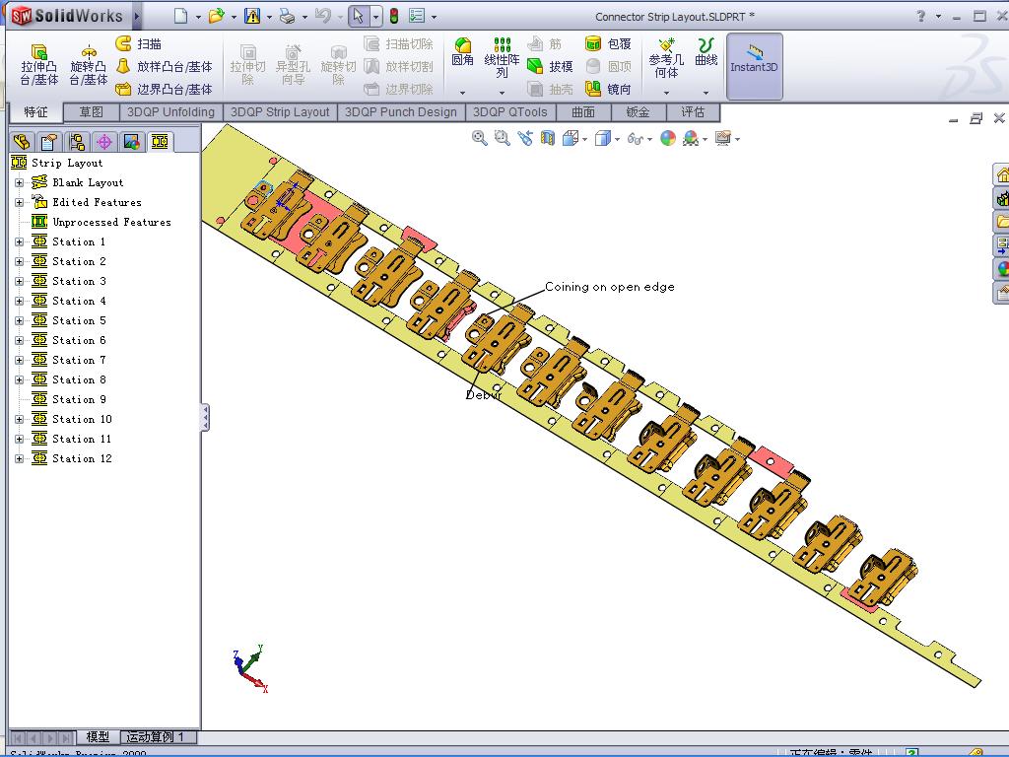
Task: Expand the Station 5 node
Action: click(20, 320)
